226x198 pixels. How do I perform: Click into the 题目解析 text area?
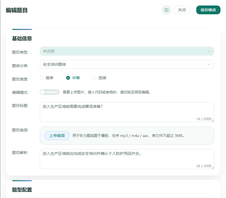tap(127, 159)
